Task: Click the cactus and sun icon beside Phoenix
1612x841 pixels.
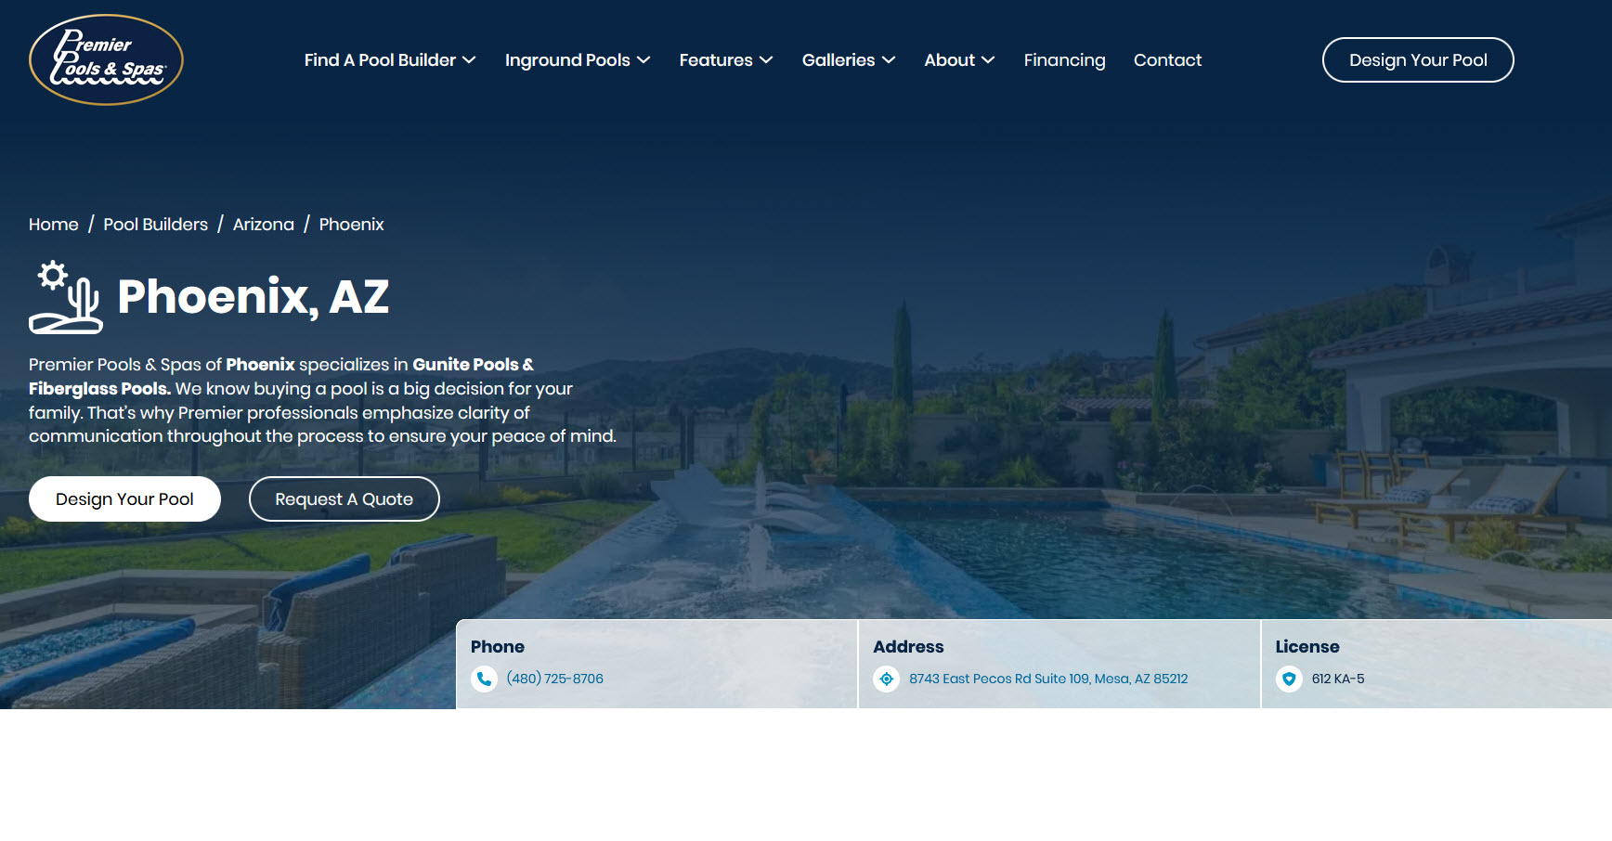Action: 66,297
